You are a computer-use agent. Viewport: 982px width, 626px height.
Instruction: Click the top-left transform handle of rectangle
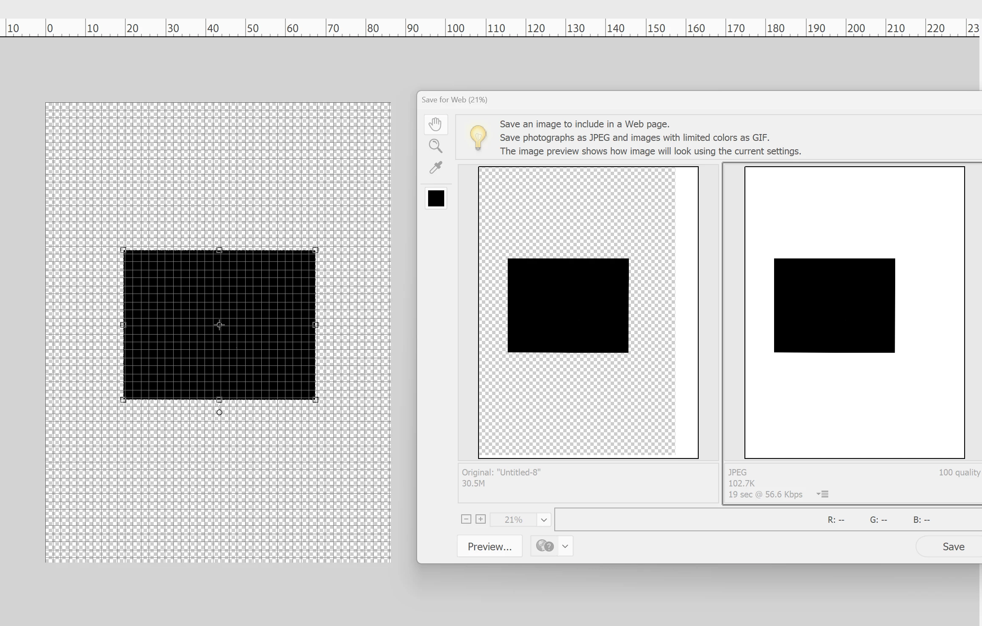click(123, 250)
